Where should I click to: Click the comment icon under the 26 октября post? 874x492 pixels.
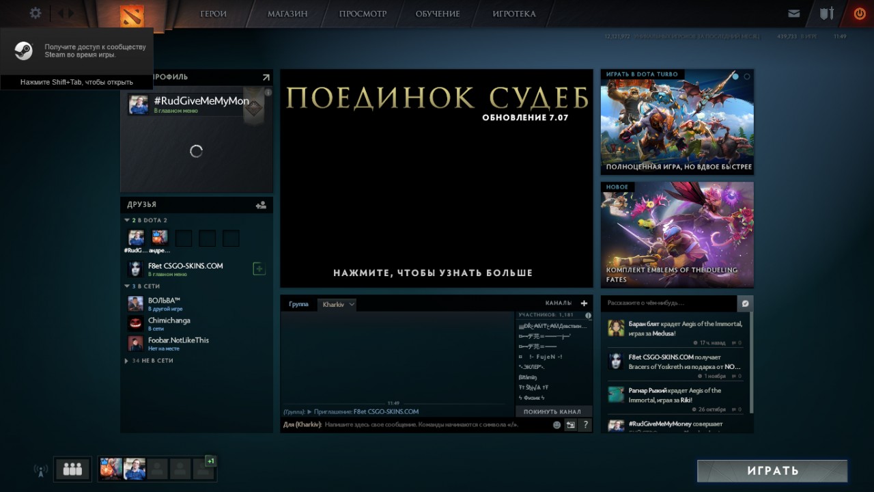734,410
